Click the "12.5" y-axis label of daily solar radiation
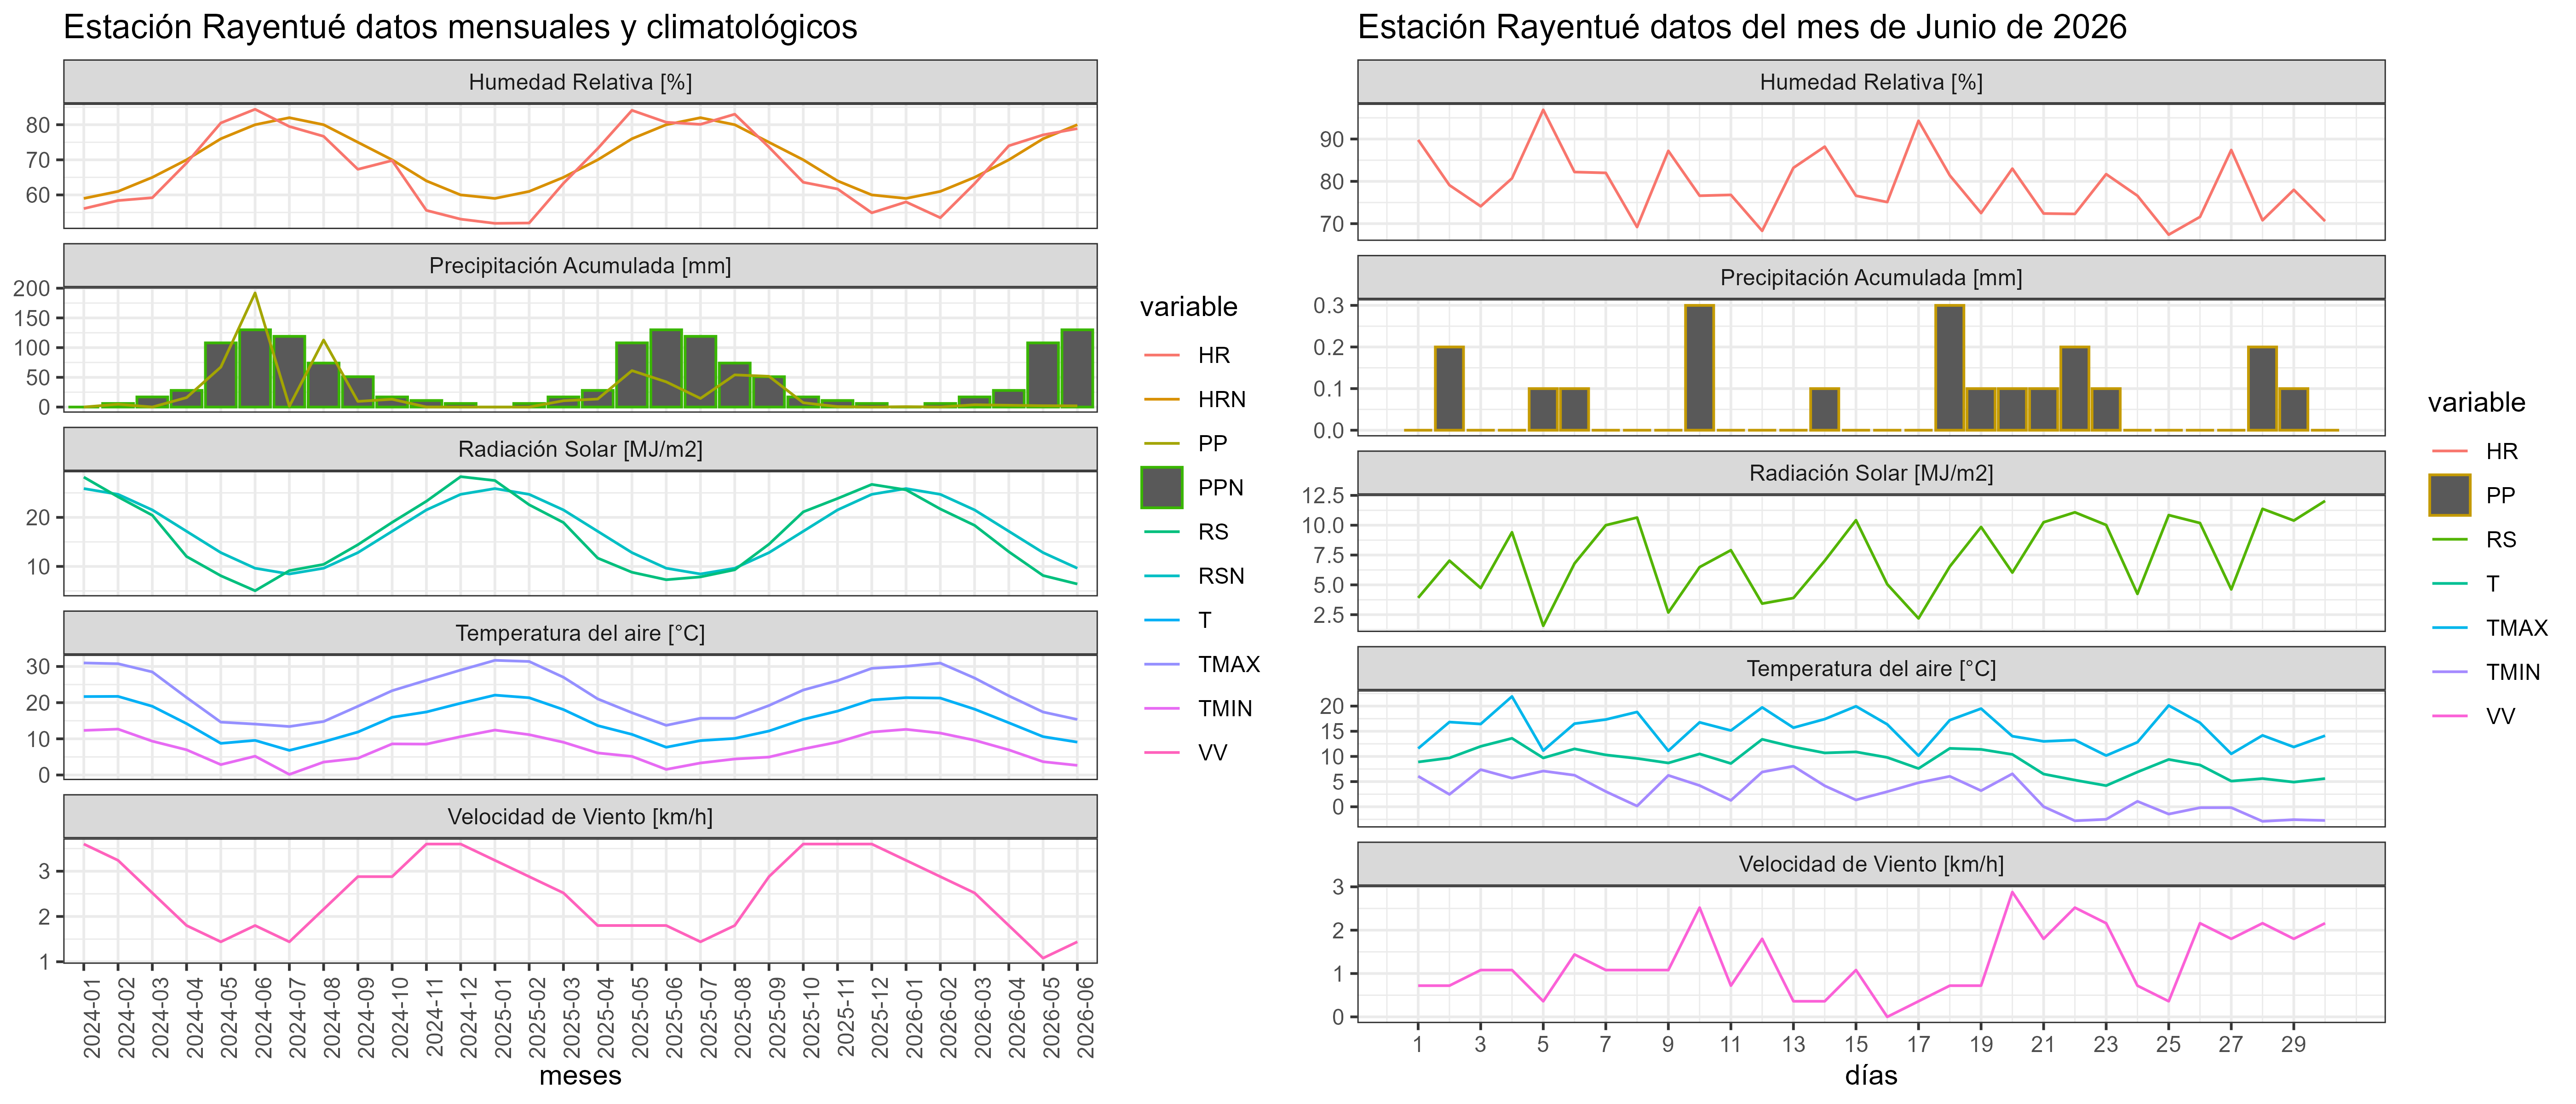This screenshot has height=1104, width=2576. pyautogui.click(x=1323, y=496)
